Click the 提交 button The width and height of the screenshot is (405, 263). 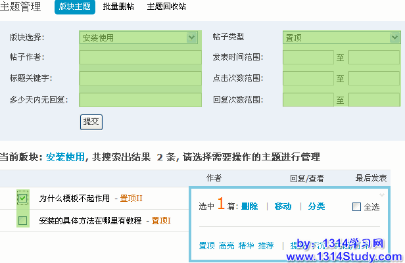(91, 122)
